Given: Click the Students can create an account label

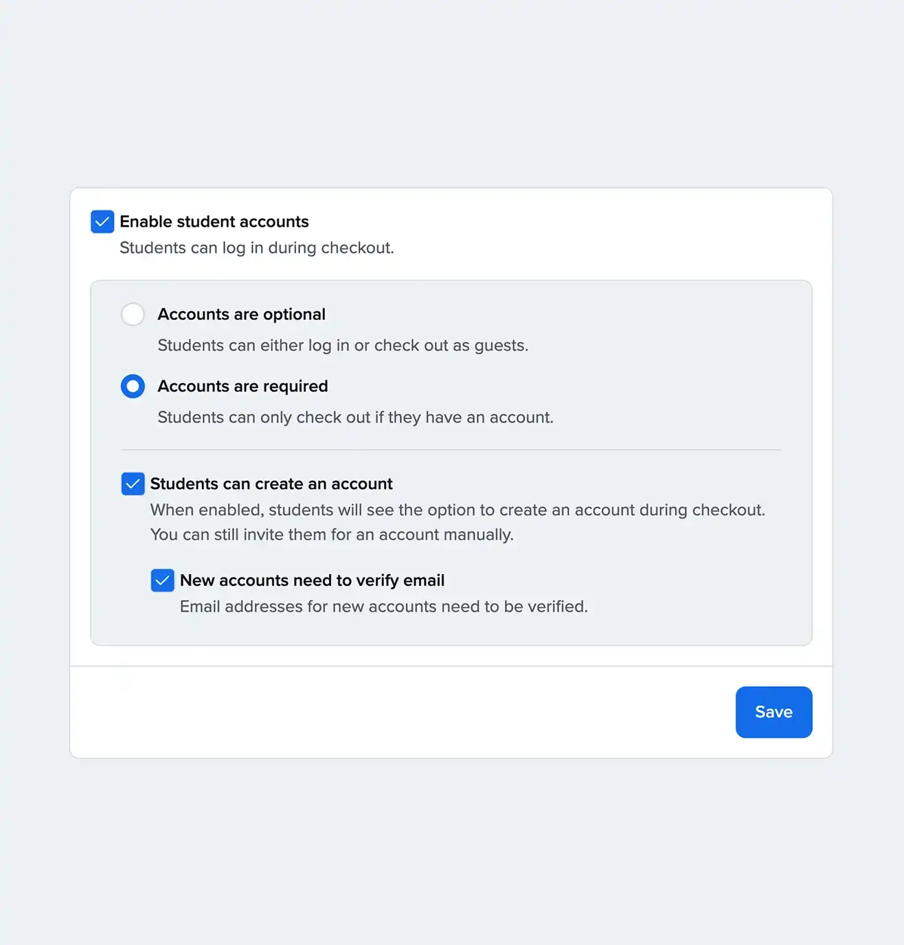Looking at the screenshot, I should [x=271, y=483].
